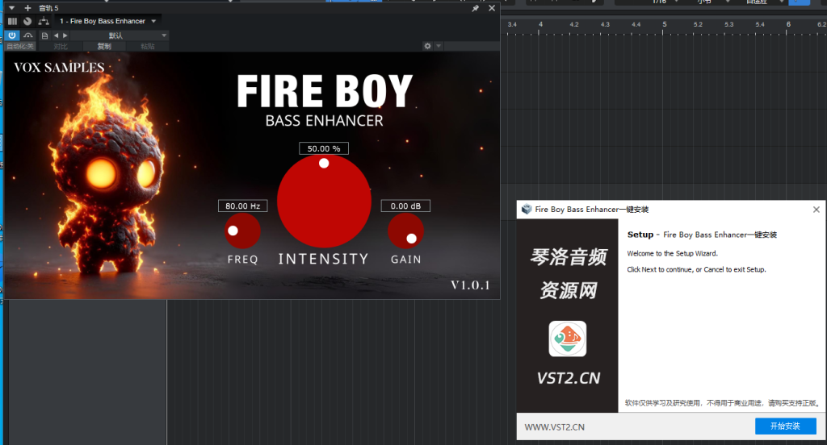Expand the arrow beside the gear icon
The height and width of the screenshot is (445, 827).
(x=439, y=46)
